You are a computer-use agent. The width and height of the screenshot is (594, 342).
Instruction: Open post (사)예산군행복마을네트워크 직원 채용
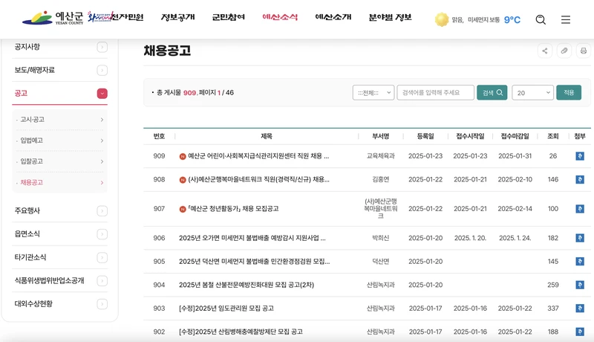[258, 179]
